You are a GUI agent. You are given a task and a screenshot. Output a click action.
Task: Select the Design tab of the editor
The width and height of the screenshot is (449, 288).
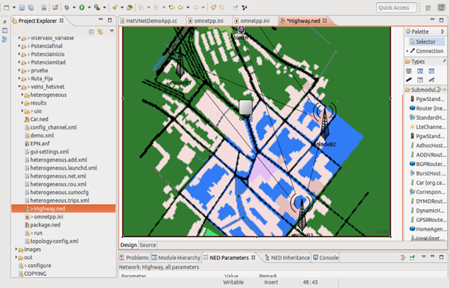pos(128,245)
